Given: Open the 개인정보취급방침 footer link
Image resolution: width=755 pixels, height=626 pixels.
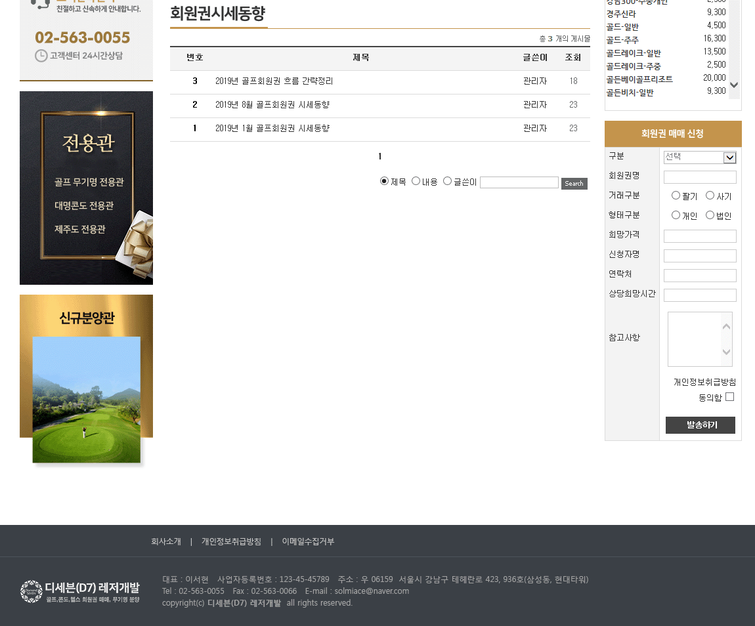Looking at the screenshot, I should pyautogui.click(x=231, y=541).
